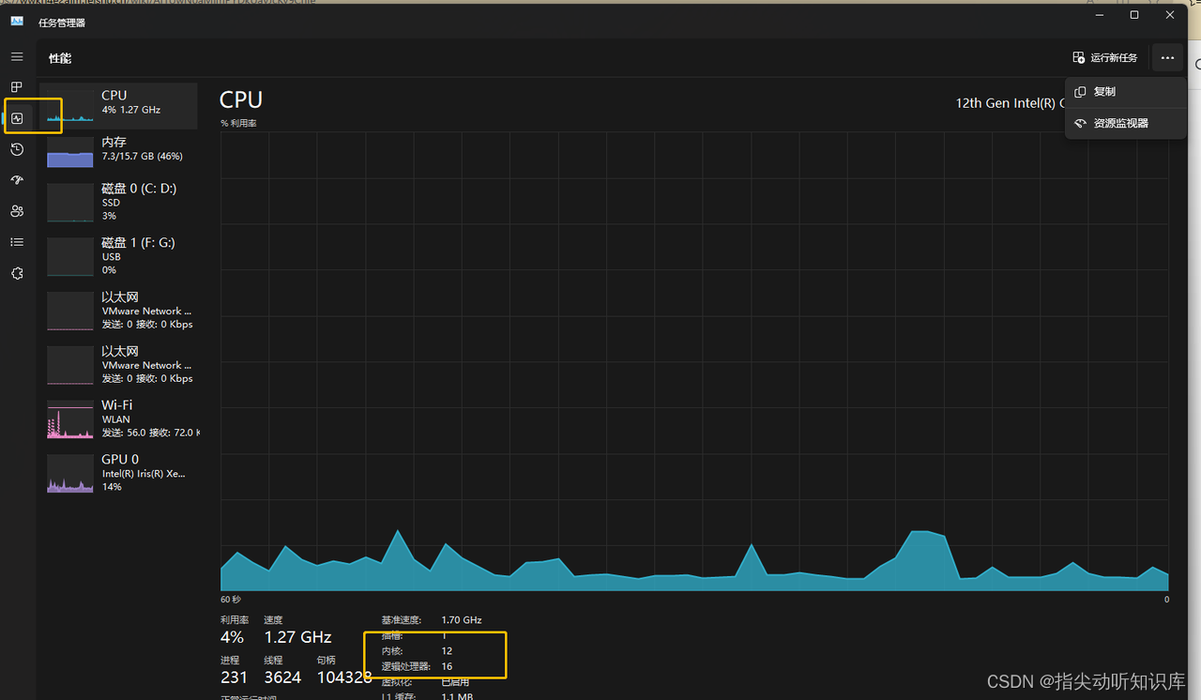This screenshot has height=700, width=1201.
Task: Click the Task Manager app icon in title bar
Action: pos(17,22)
